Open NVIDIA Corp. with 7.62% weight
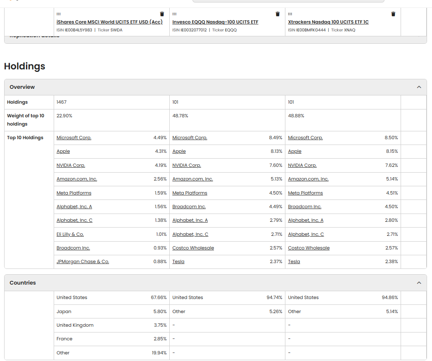Viewport: 432px width, 361px height. point(302,165)
